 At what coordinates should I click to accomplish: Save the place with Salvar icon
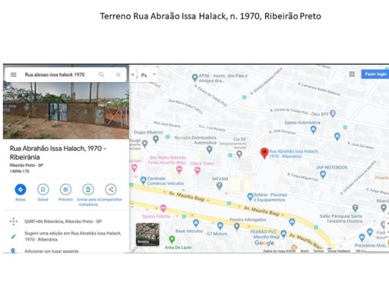pyautogui.click(x=43, y=189)
